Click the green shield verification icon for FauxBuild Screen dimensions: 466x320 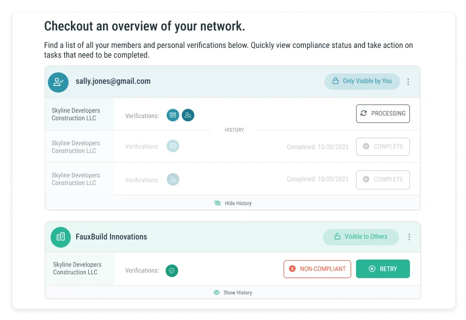[172, 270]
